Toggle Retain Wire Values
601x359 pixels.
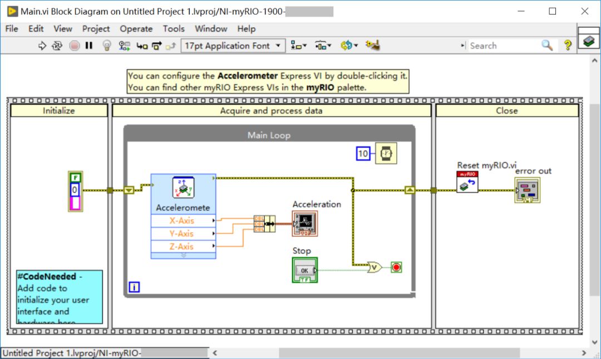coord(124,46)
